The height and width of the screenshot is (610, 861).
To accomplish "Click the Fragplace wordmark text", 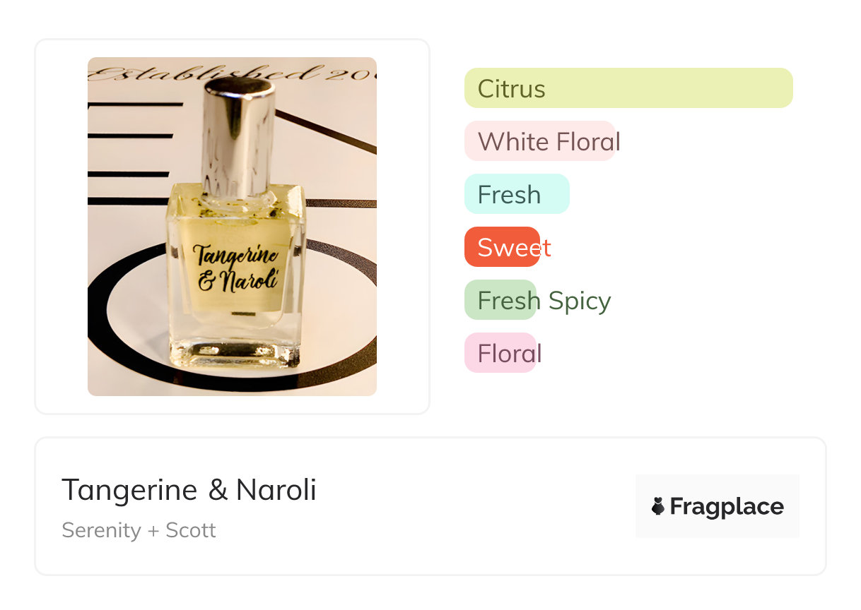I will (x=727, y=506).
